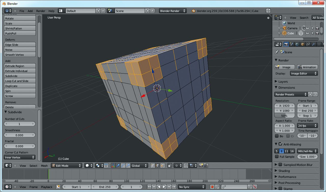The height and width of the screenshot is (192, 326).
Task: Select the translate manipulator arrow icon
Action: 118,166
